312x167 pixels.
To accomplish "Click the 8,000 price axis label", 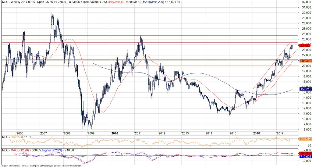I will click(x=307, y=130).
